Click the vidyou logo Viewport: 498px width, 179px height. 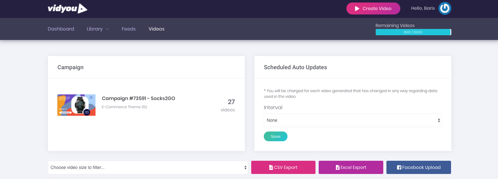click(67, 8)
